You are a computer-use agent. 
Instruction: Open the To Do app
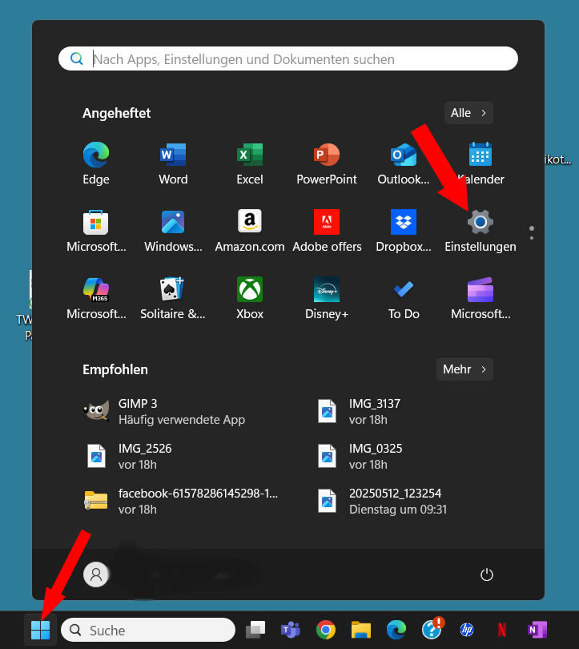(404, 298)
